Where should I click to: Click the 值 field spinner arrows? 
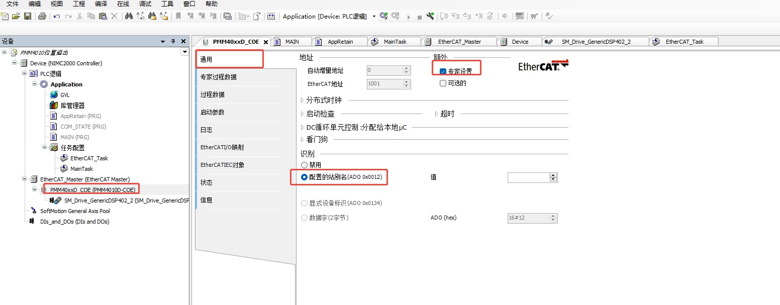pos(554,177)
